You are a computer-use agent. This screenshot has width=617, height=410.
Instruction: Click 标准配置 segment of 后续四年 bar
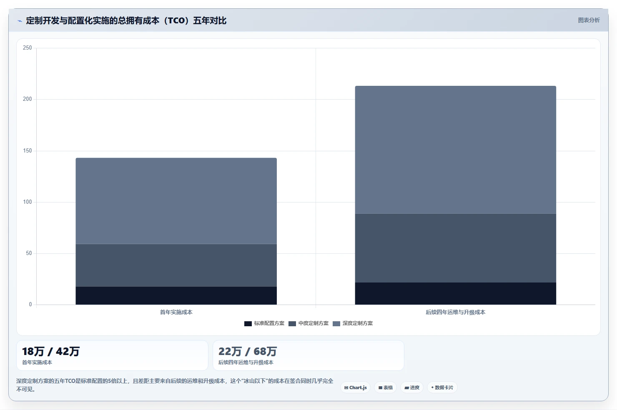(456, 293)
